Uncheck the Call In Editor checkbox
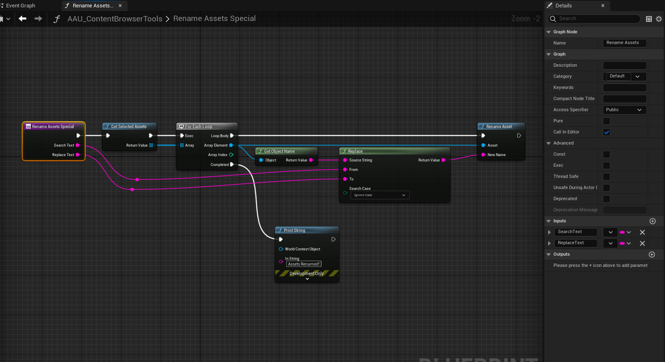The height and width of the screenshot is (362, 665). pos(607,132)
